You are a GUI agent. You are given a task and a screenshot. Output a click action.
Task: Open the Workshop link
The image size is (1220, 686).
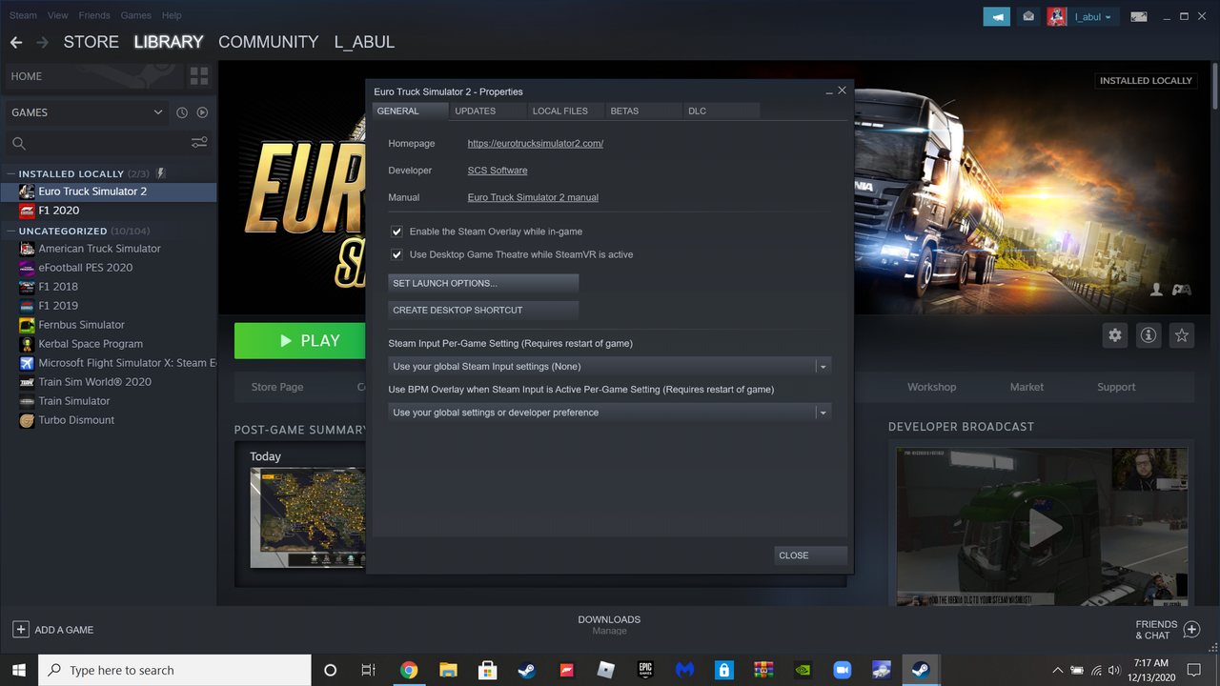click(x=931, y=387)
